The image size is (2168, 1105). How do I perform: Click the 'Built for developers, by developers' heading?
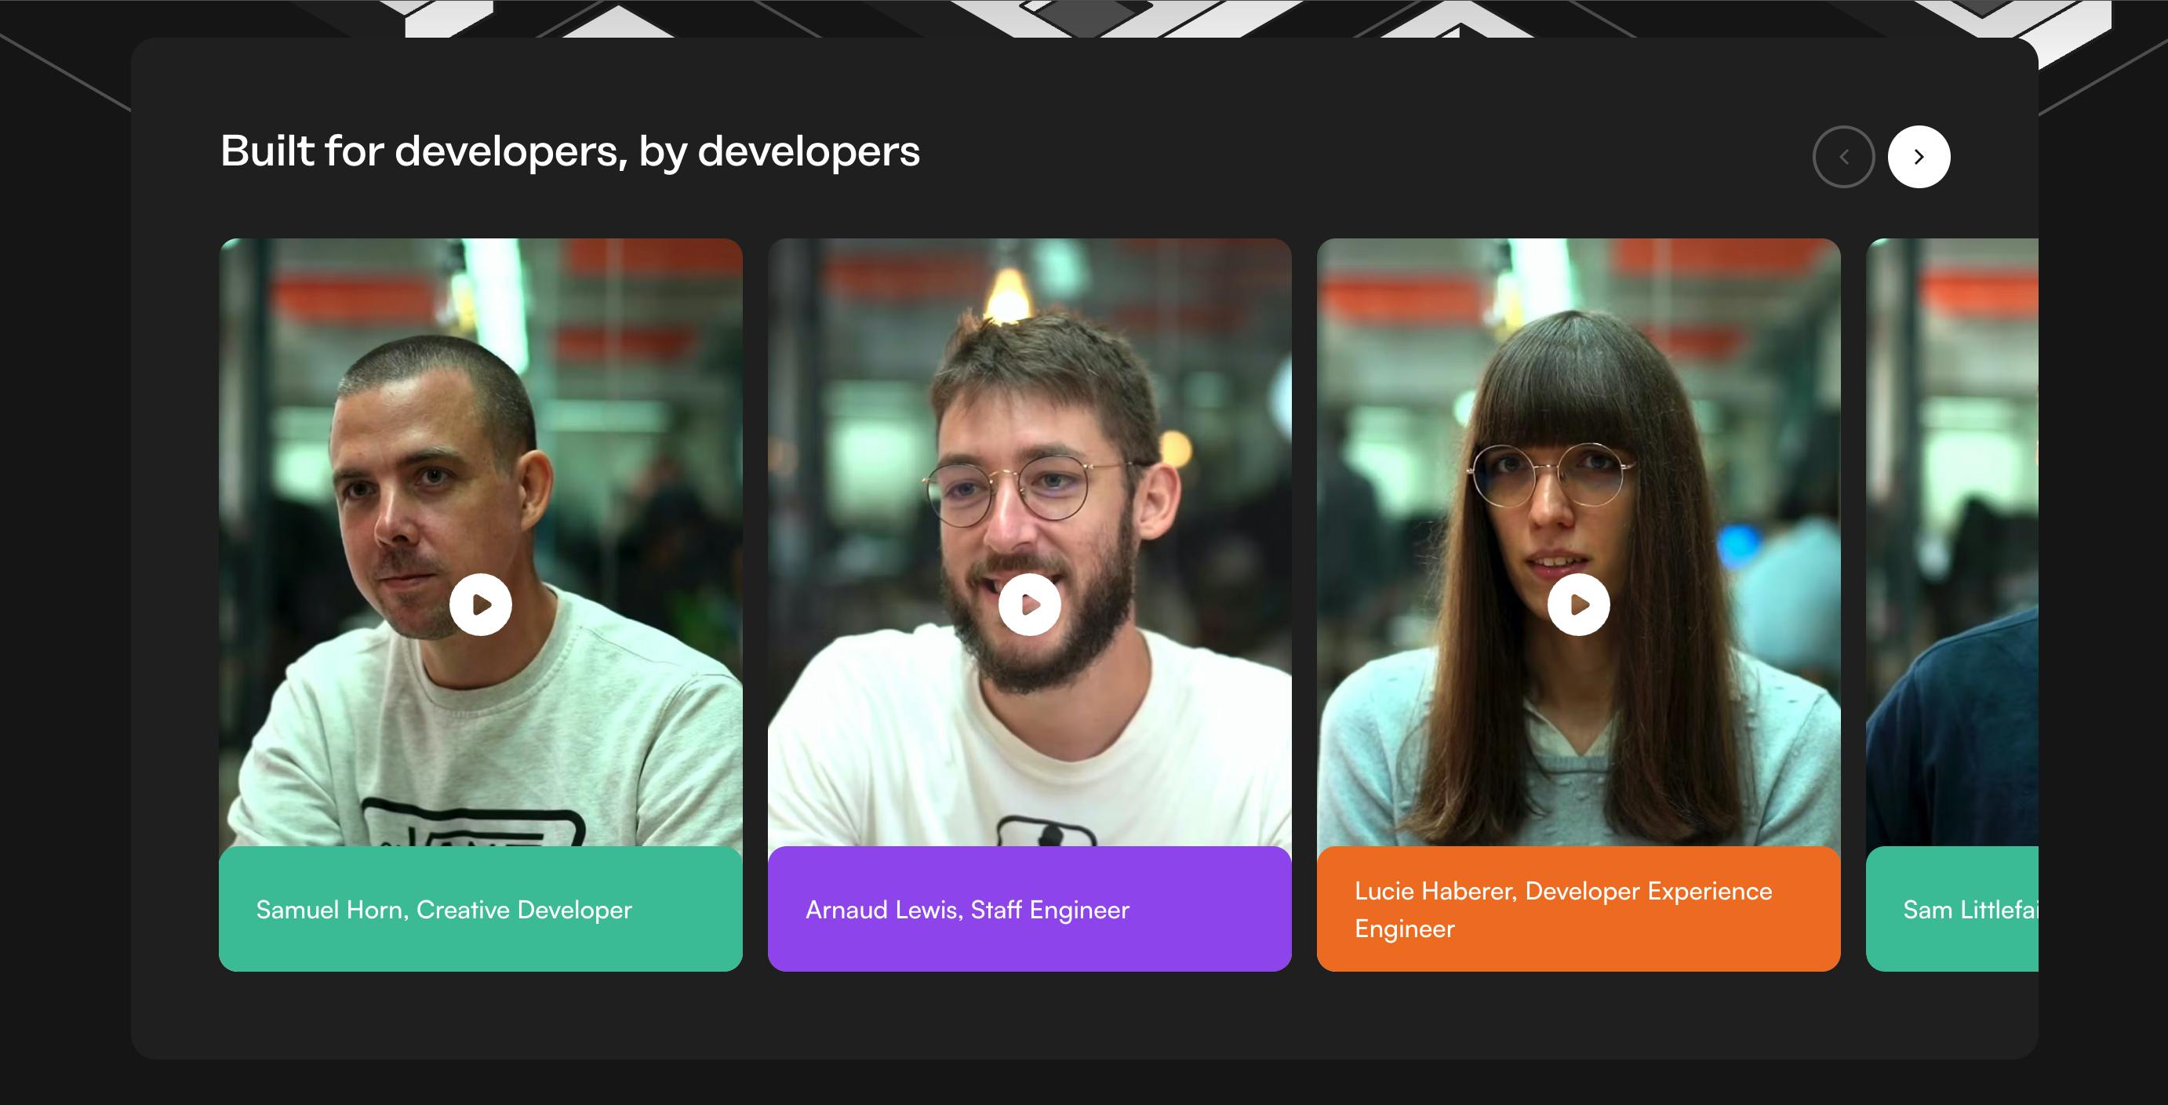click(569, 151)
